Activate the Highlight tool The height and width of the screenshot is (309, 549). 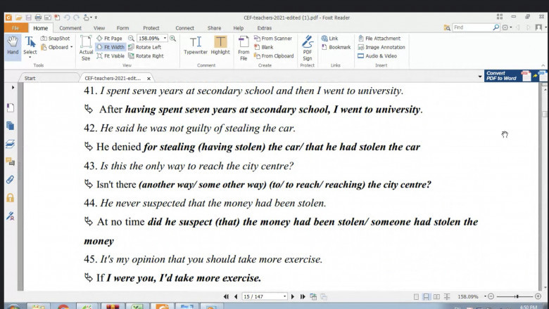click(x=220, y=45)
